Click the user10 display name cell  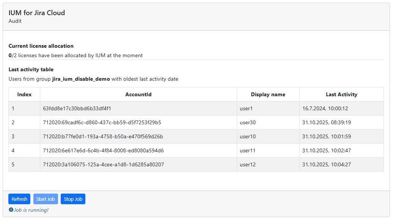click(x=248, y=136)
